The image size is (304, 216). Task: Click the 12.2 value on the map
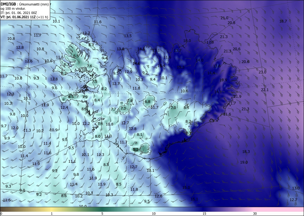86,124
